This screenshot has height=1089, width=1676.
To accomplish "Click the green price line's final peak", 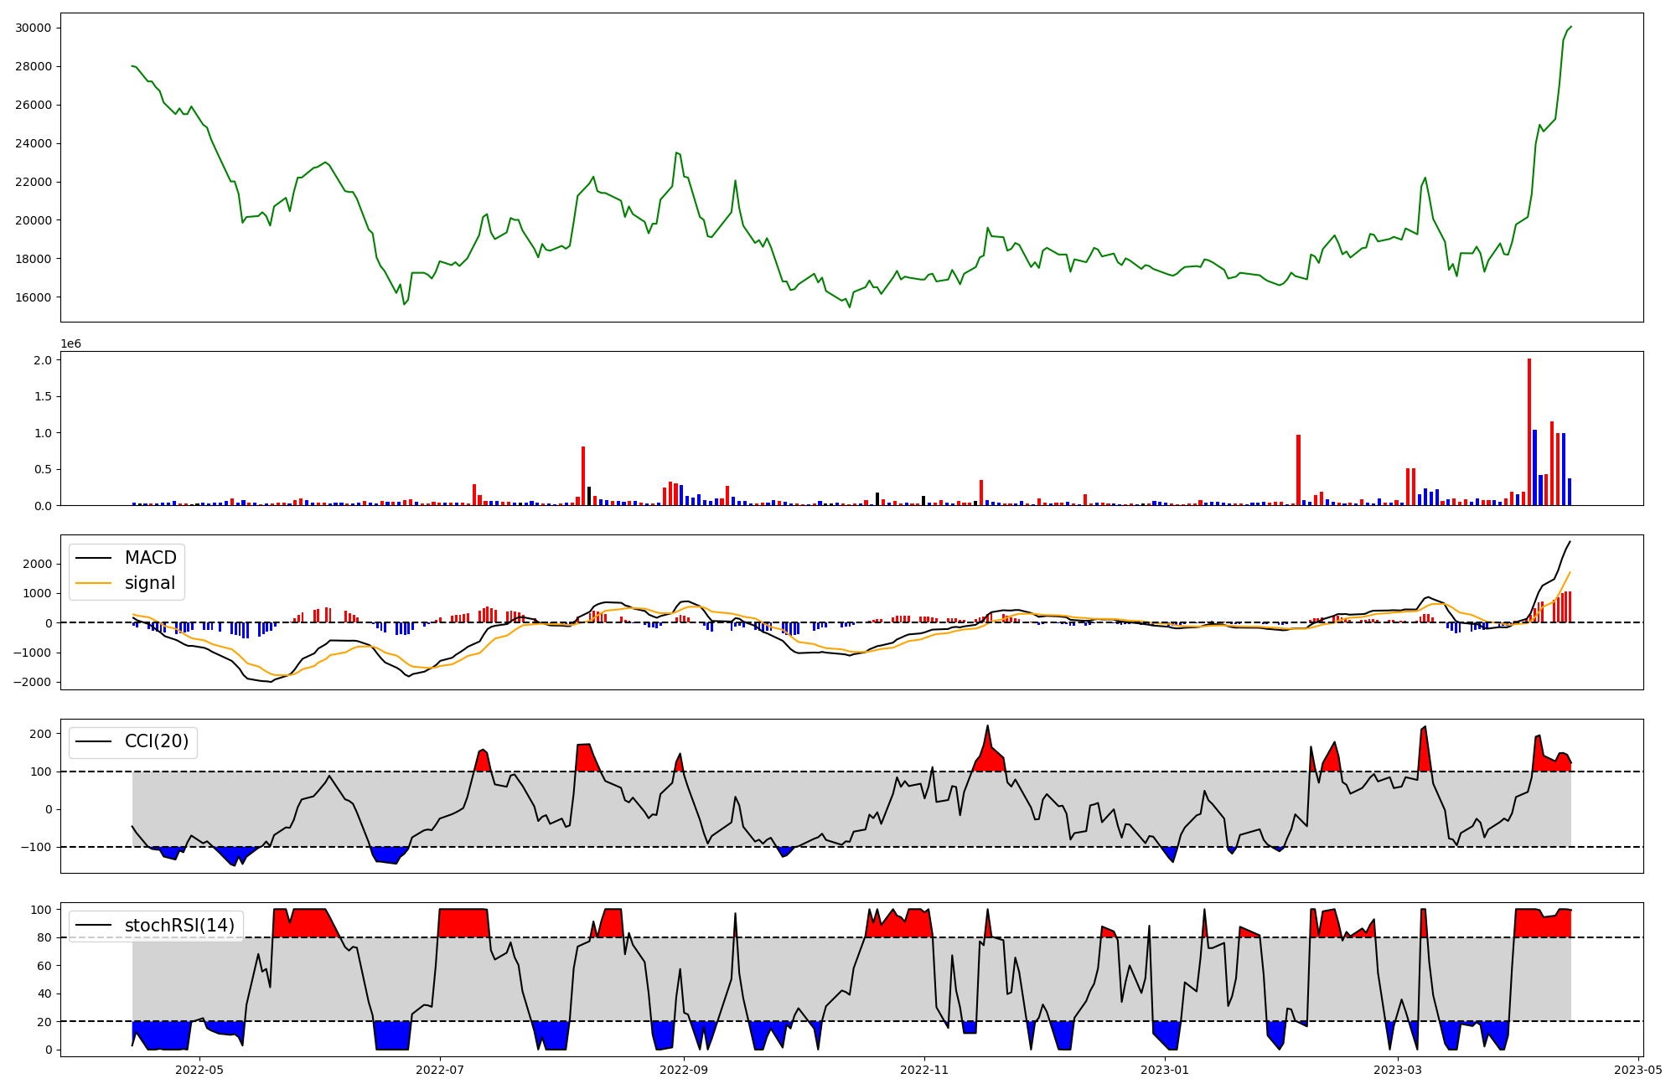I will tap(1570, 27).
